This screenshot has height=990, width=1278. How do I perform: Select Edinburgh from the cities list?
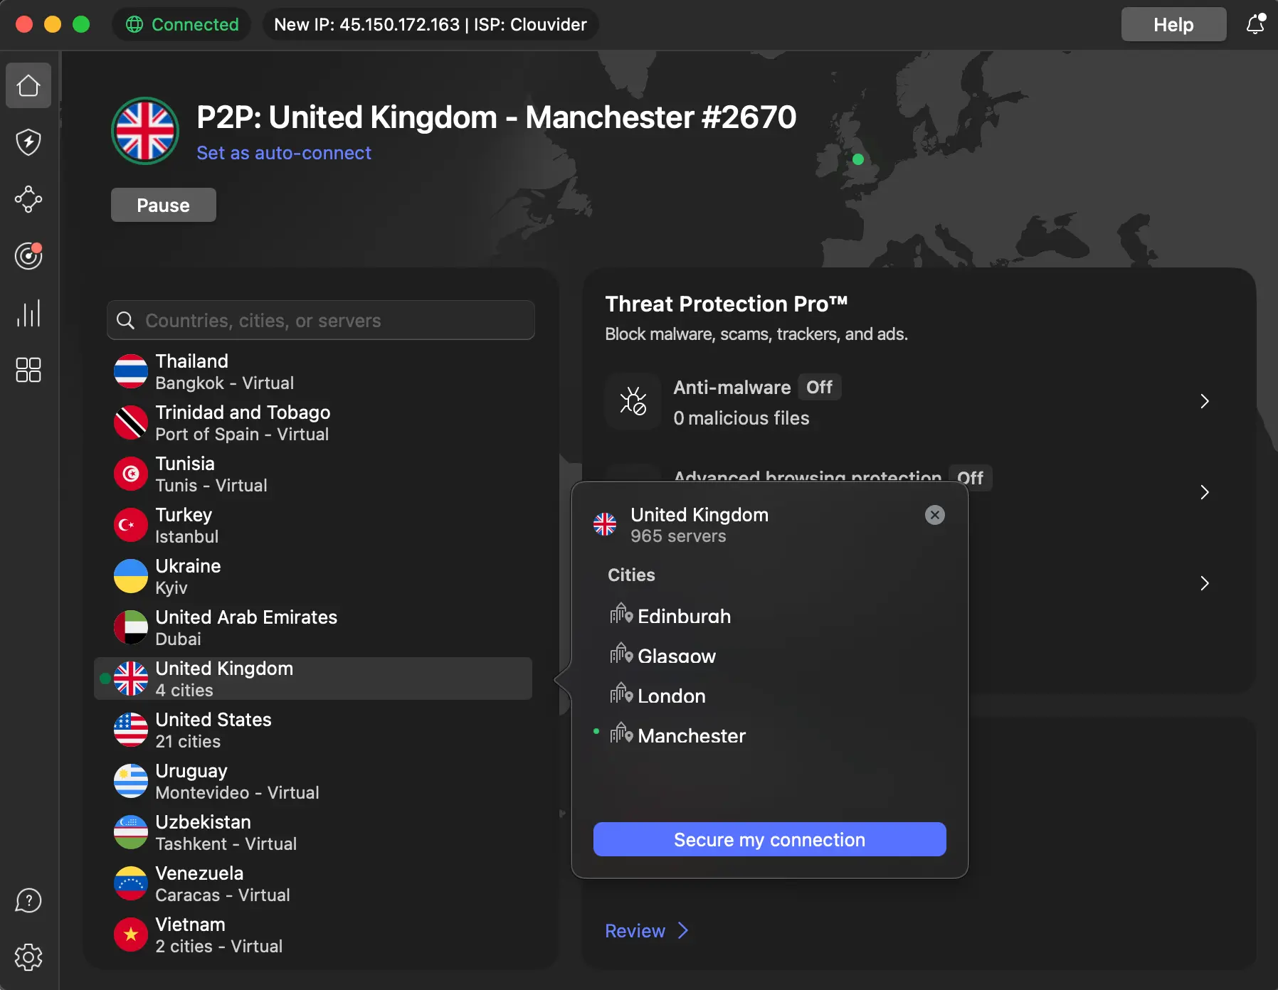684,616
